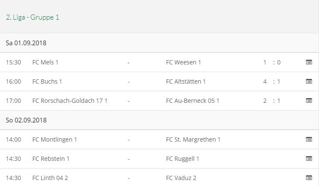Click FC Altstätten 1 team name
Image resolution: width=319 pixels, height=186 pixels.
tap(186, 81)
